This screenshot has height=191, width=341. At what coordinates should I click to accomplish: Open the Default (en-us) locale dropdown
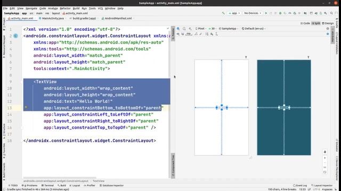254,29
